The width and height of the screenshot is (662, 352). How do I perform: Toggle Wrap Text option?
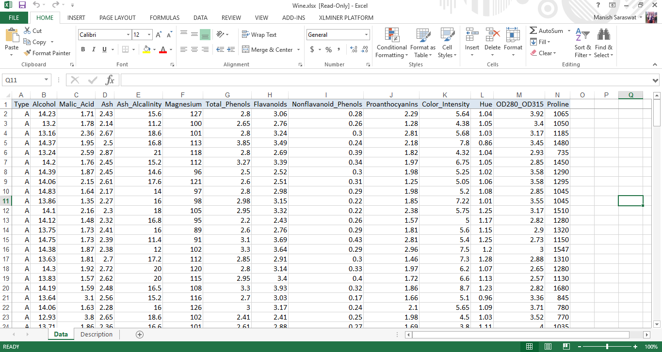(x=259, y=35)
